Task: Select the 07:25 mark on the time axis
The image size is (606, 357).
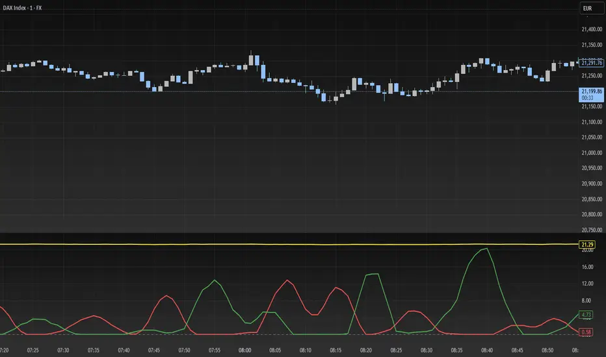Action: point(33,350)
